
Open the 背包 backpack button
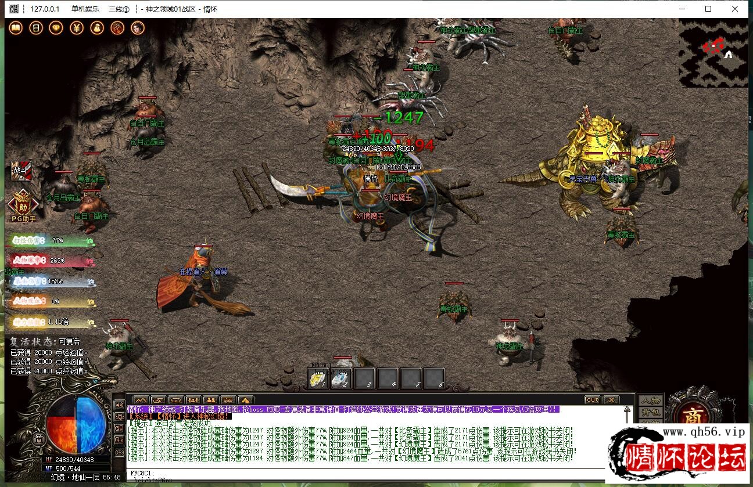click(650, 412)
